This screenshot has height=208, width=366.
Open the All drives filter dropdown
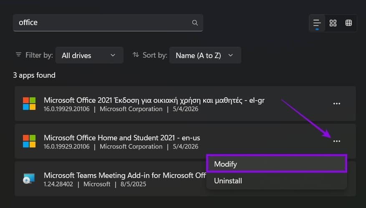[x=89, y=56]
